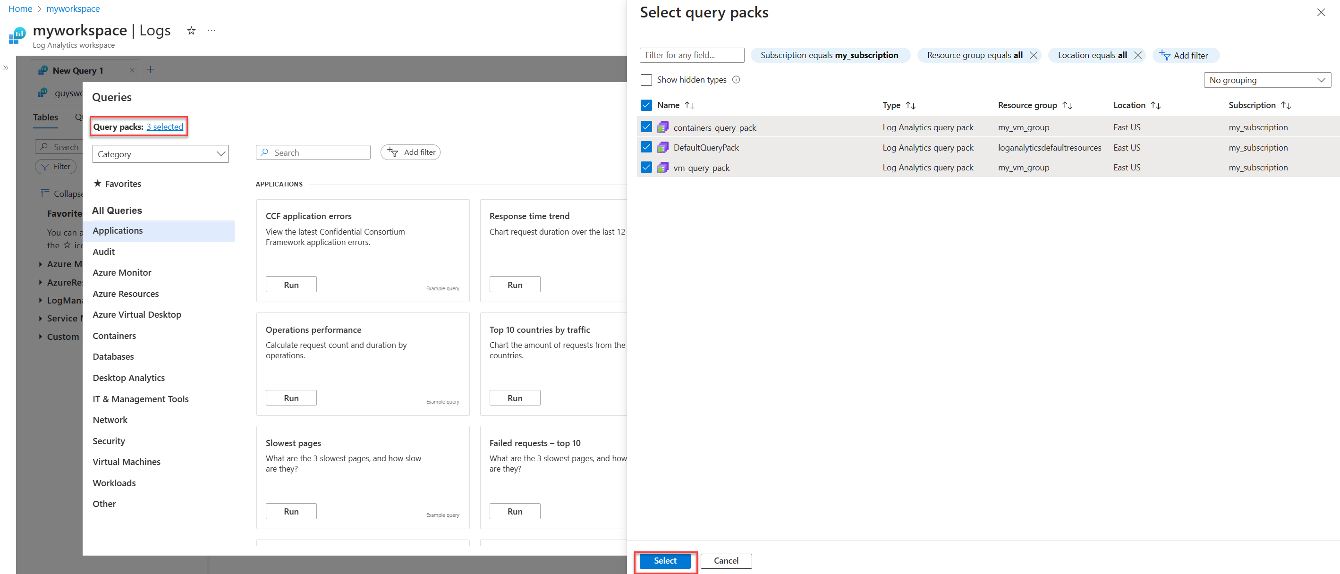Click the Log Analytics workspace icon in the header

click(x=16, y=35)
